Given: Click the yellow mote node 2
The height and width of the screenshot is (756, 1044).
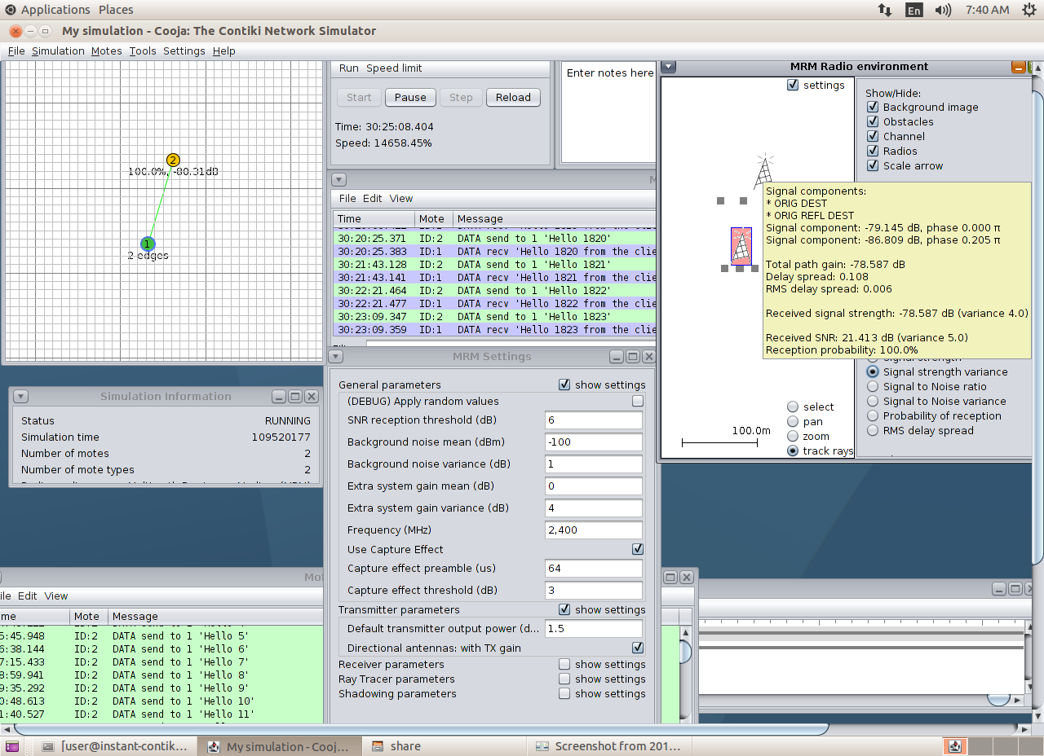Looking at the screenshot, I should pos(172,160).
